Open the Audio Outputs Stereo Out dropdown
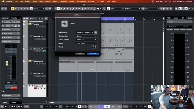The image size is (194, 109). pyautogui.click(x=86, y=40)
